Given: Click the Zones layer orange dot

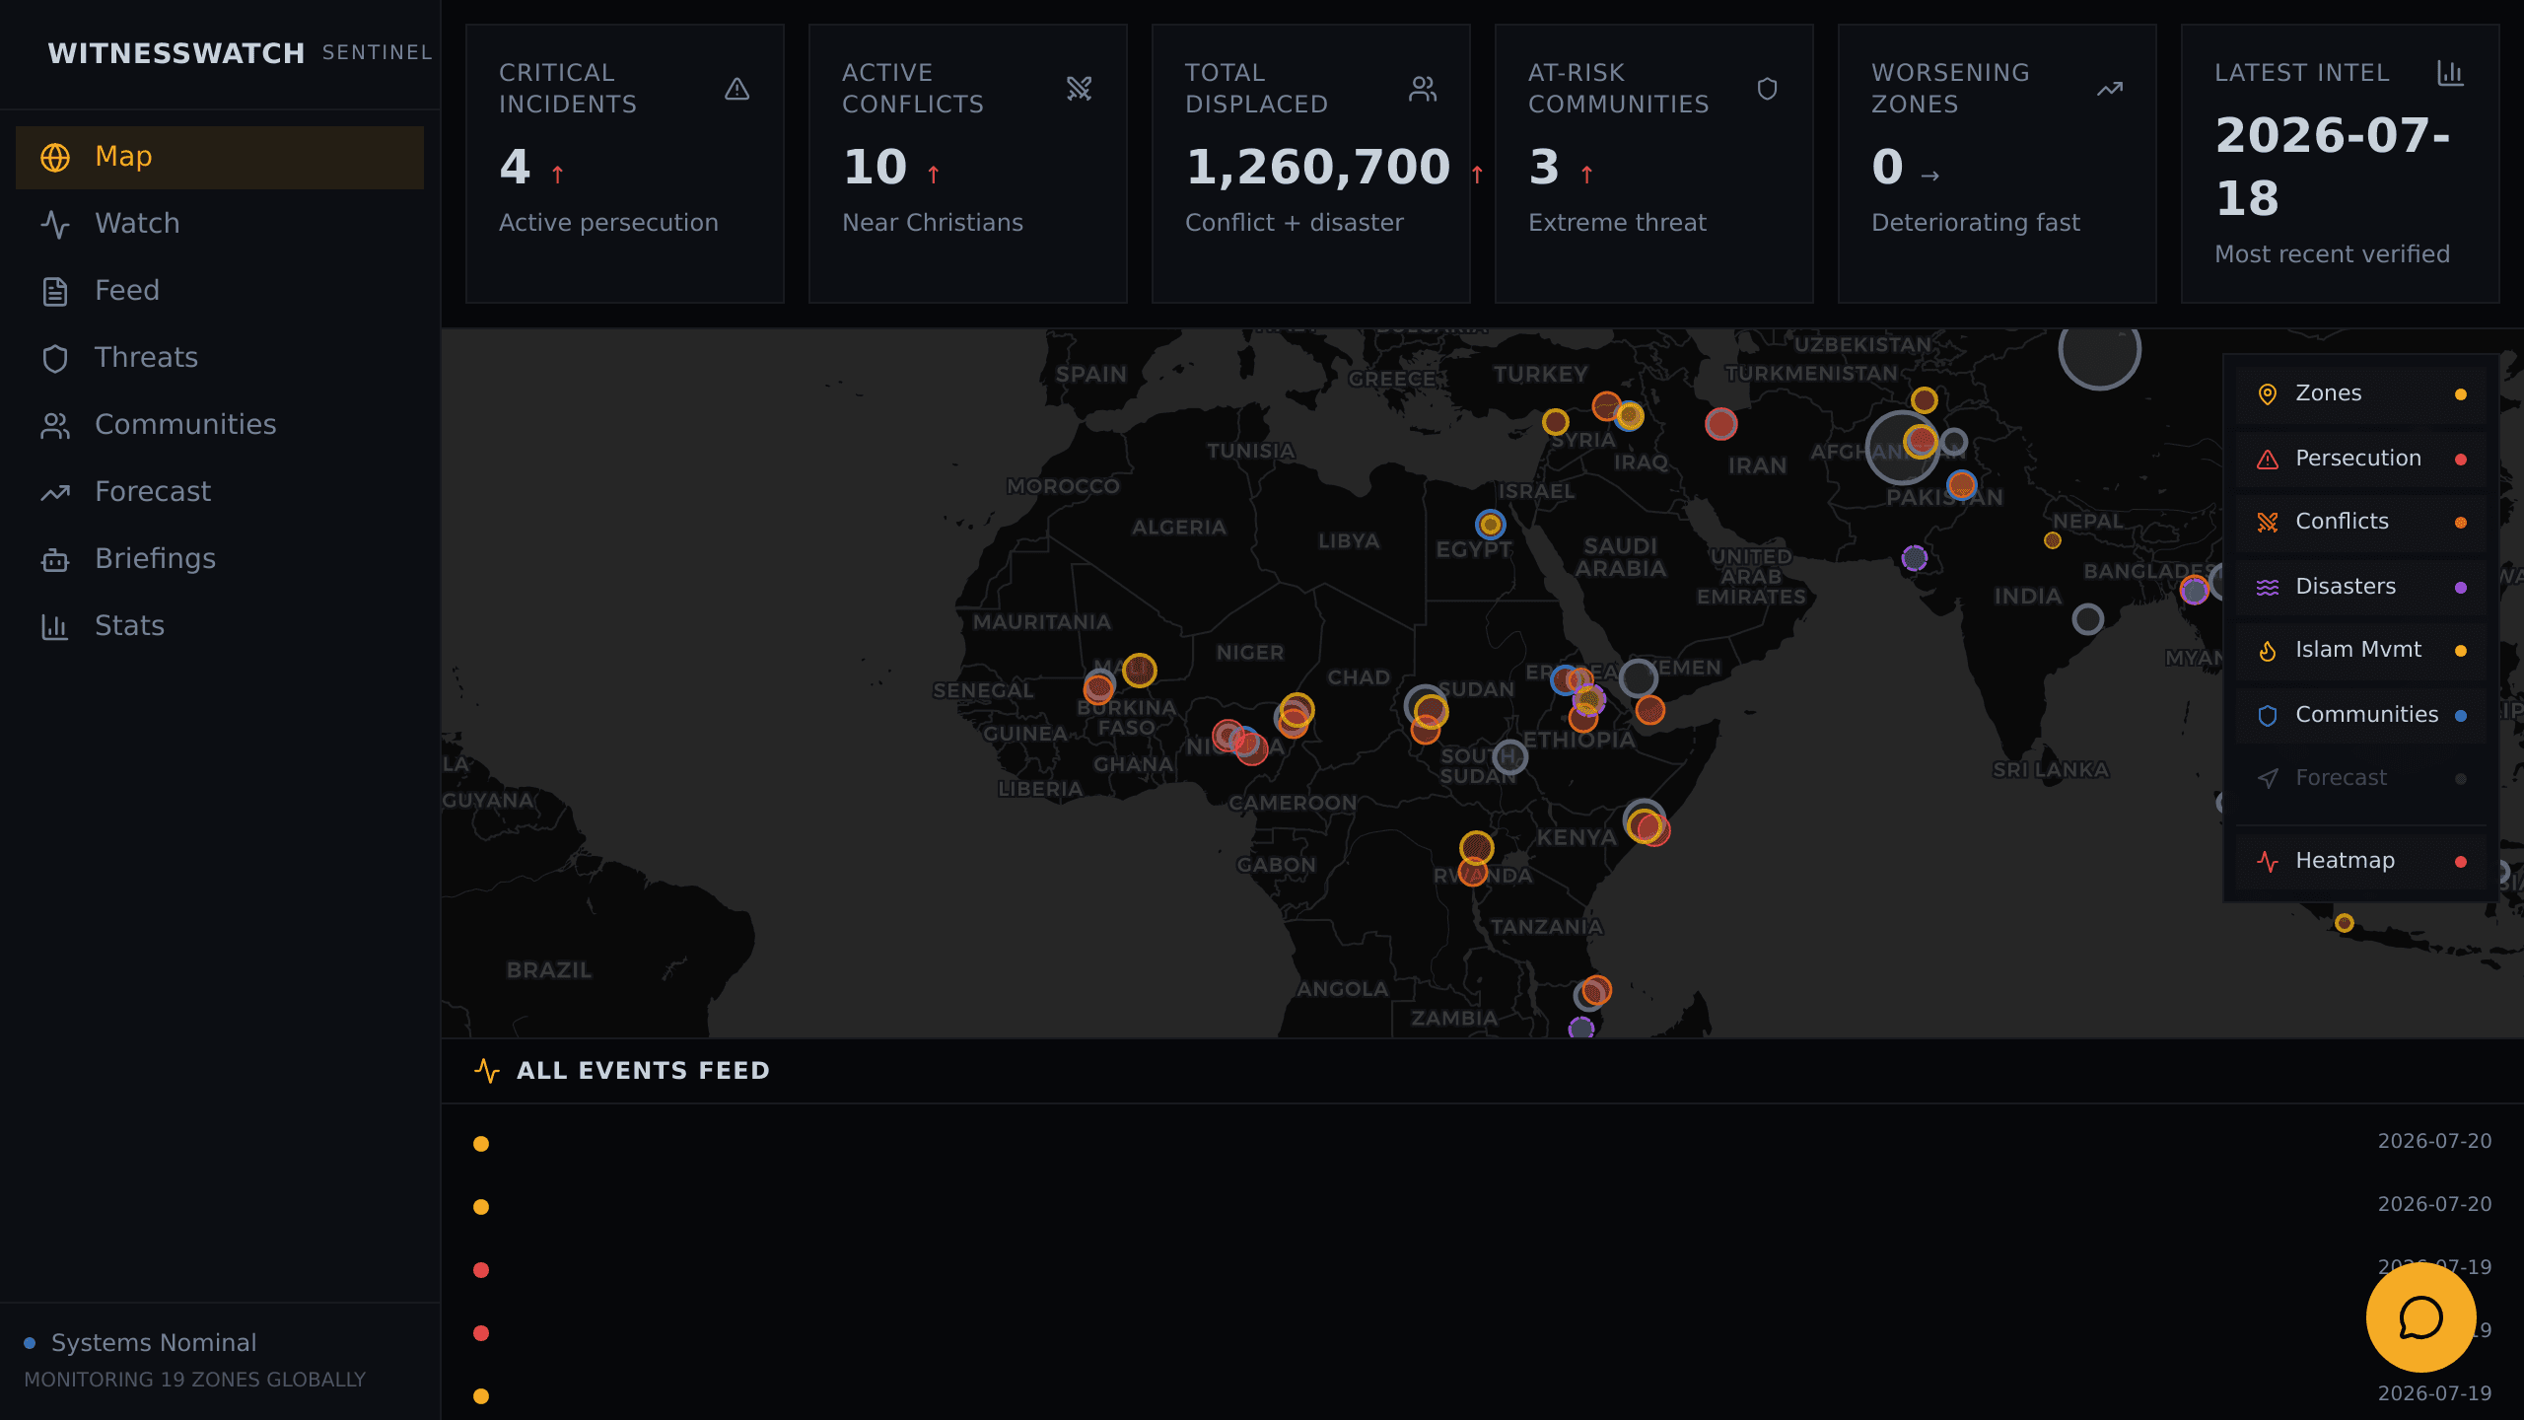Looking at the screenshot, I should click(2461, 394).
